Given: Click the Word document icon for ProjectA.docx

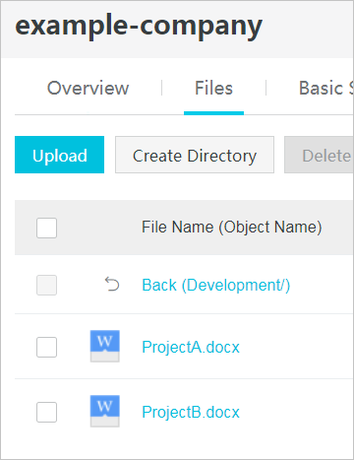Looking at the screenshot, I should point(105,346).
